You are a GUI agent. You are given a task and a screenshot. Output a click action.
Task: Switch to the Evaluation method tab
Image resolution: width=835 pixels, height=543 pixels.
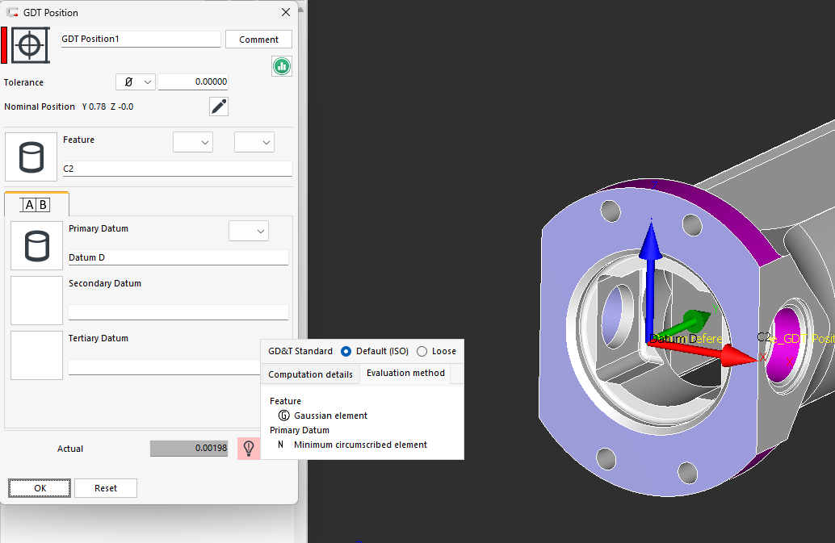tap(405, 374)
